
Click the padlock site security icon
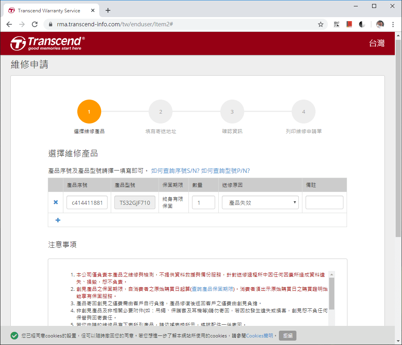click(50, 24)
